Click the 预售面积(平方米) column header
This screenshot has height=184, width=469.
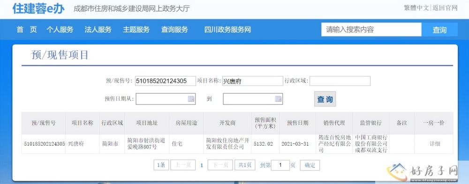click(x=265, y=123)
